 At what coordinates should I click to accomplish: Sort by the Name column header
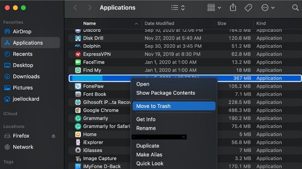(90, 23)
